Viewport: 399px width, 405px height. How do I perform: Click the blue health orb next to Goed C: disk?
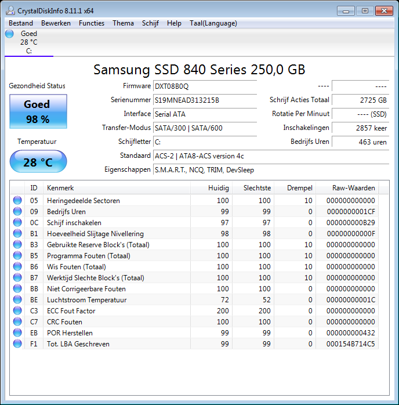pos(9,34)
